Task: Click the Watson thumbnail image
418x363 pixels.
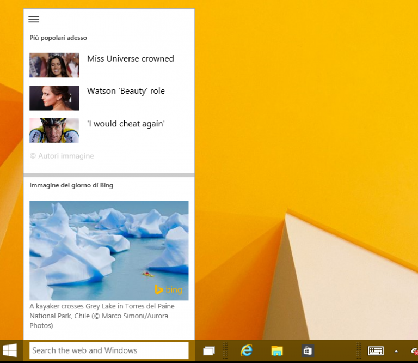Action: point(54,98)
